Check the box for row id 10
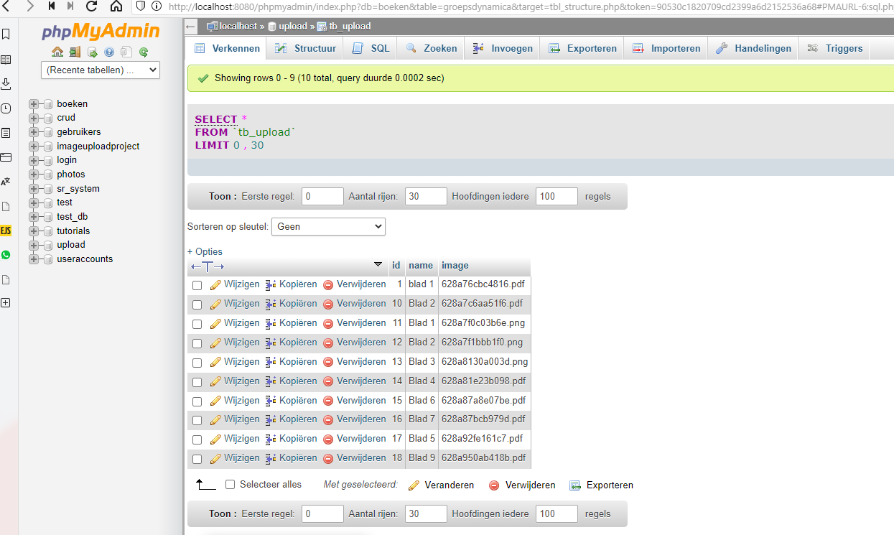The height and width of the screenshot is (535, 894). (197, 304)
